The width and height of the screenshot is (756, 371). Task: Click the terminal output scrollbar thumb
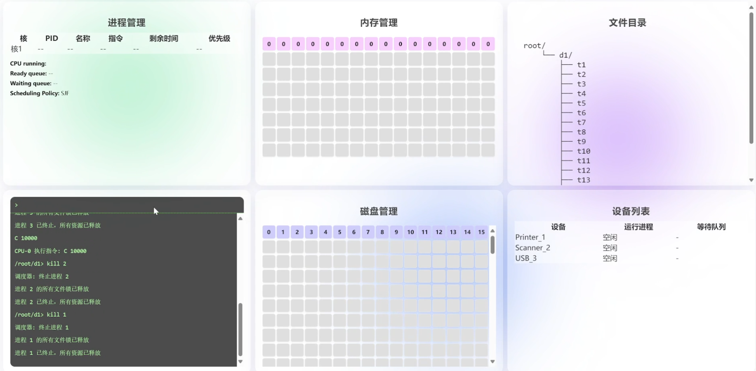click(x=240, y=330)
